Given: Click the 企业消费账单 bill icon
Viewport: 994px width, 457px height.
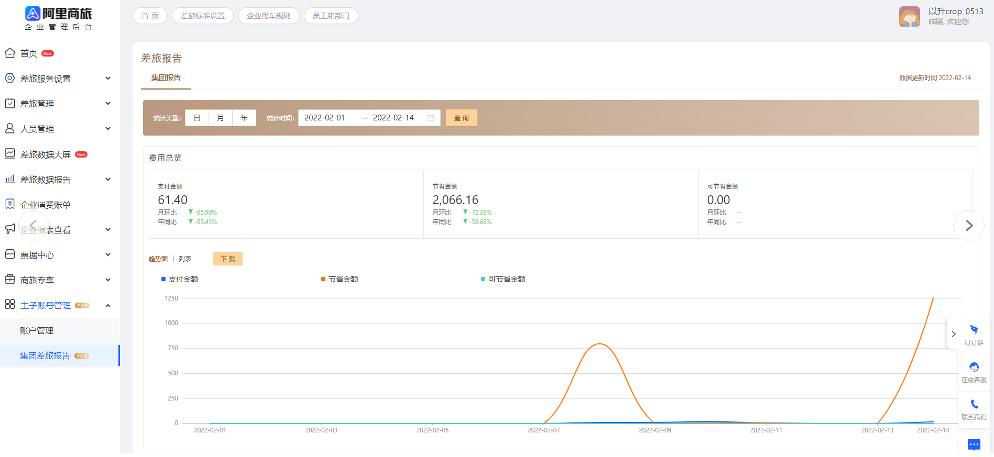Looking at the screenshot, I should (x=10, y=204).
